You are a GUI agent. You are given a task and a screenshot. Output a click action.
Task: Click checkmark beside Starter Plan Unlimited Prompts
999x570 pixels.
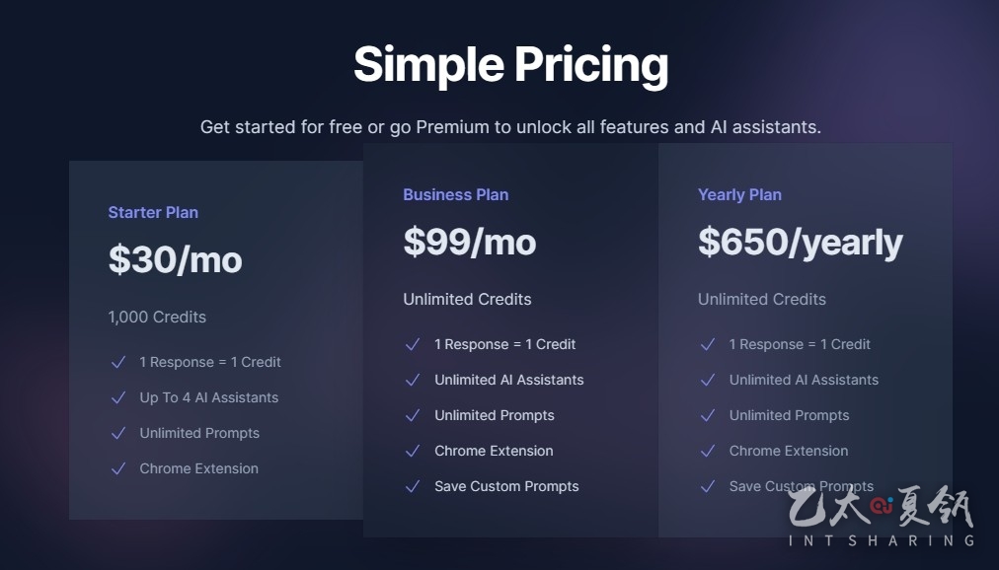coord(118,433)
